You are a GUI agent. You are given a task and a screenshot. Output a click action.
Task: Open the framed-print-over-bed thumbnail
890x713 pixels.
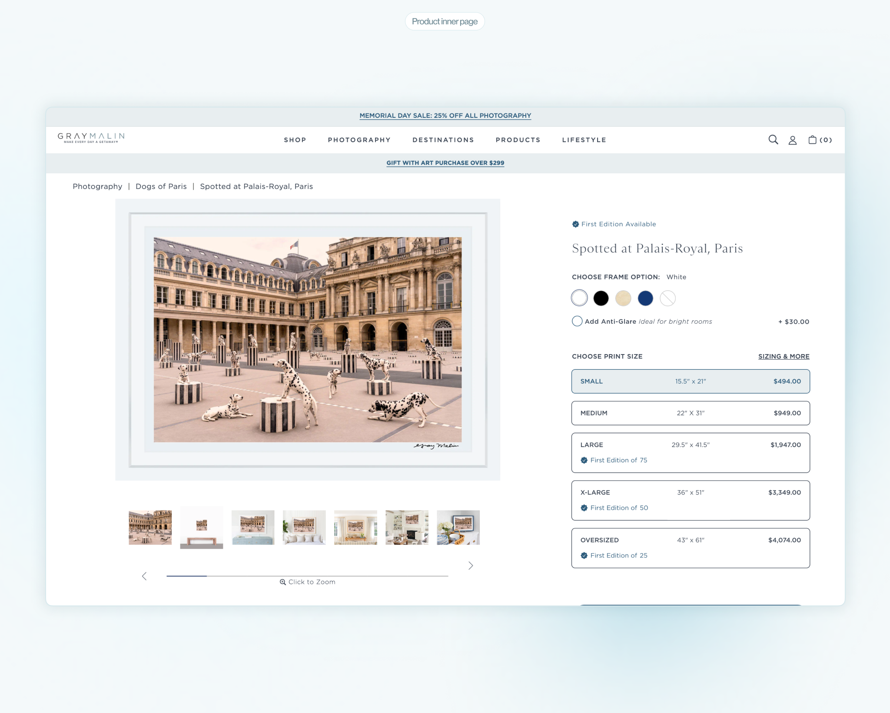(304, 527)
